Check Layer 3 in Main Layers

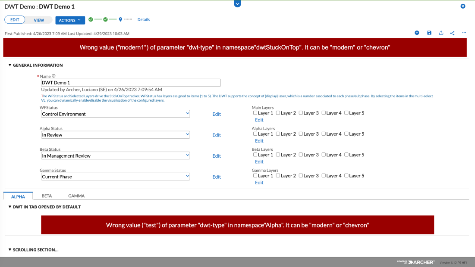301,113
